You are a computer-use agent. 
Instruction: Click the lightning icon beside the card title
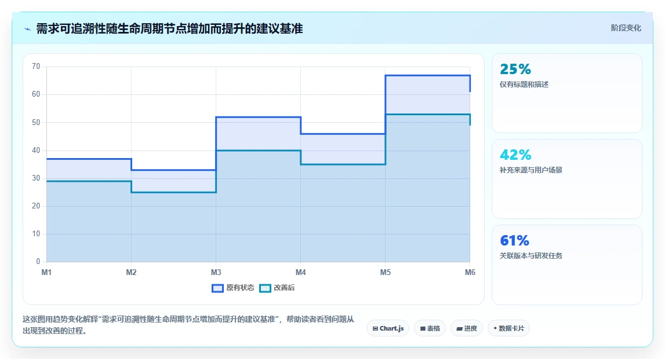click(x=28, y=29)
